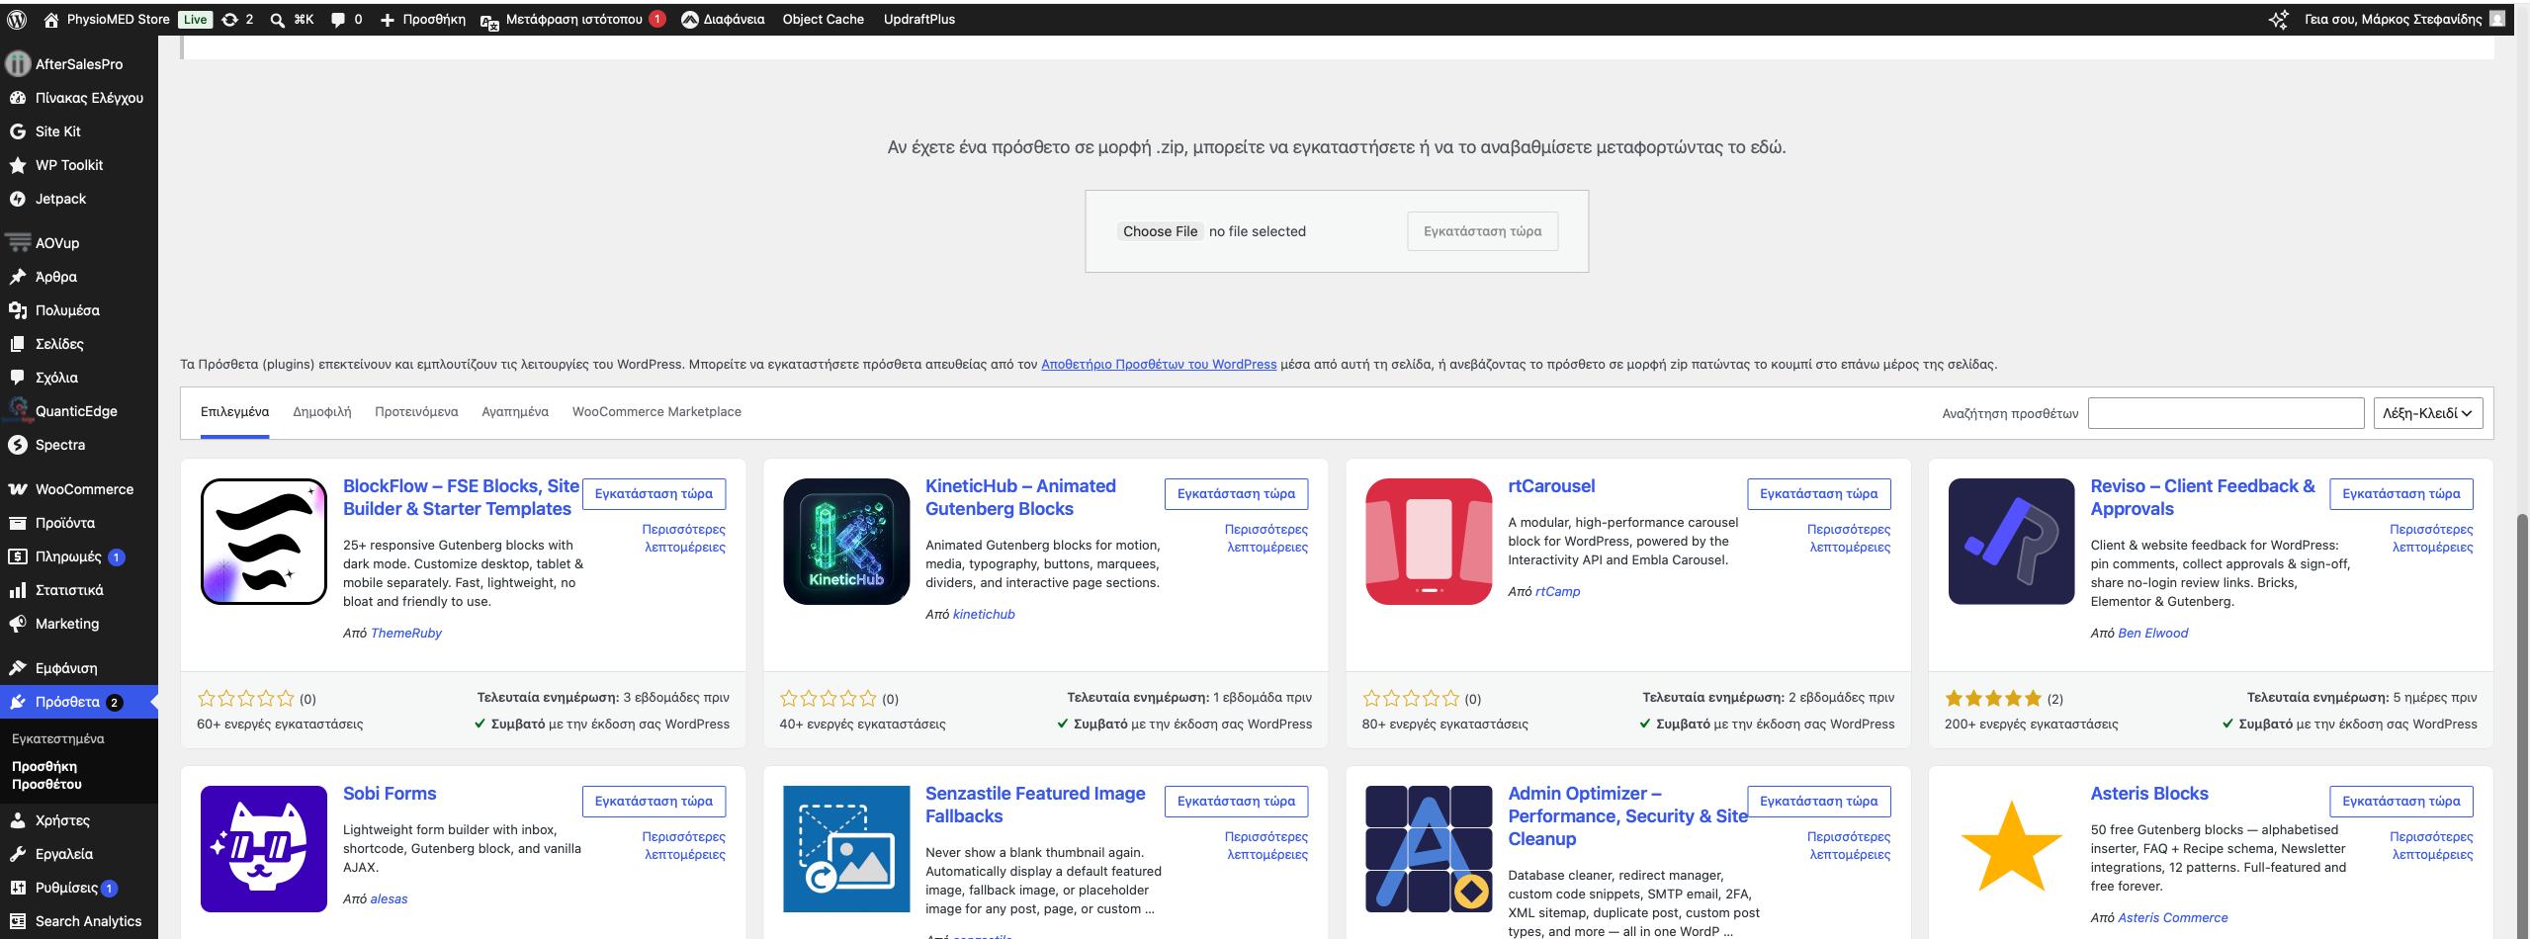
Task: Open AOVup sidebar icon
Action: tap(17, 242)
